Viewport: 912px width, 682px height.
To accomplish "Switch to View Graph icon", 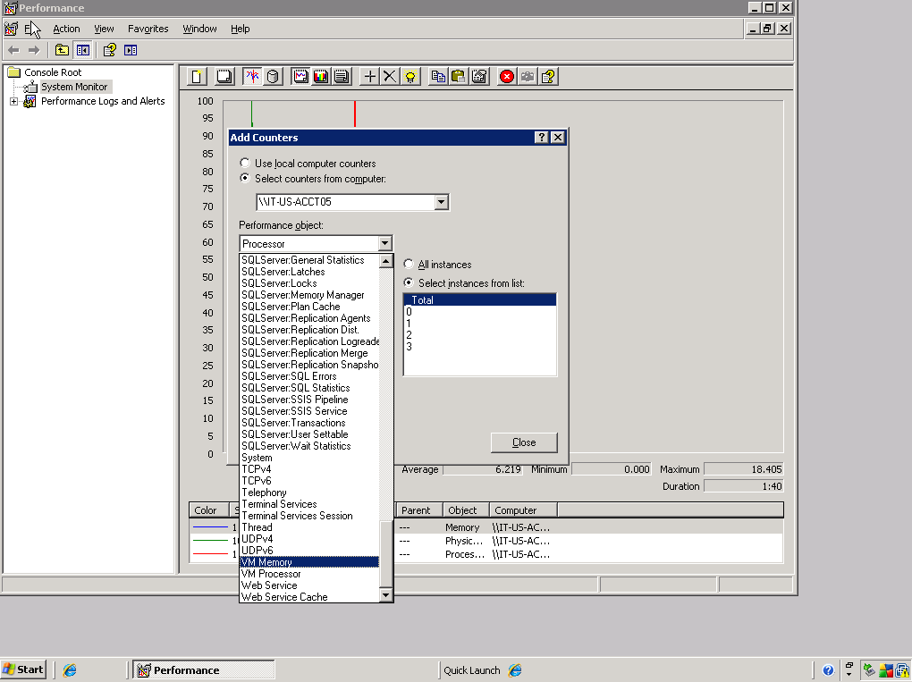I will point(300,77).
